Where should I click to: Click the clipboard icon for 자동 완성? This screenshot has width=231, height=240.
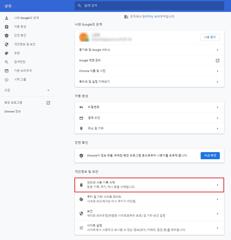(x=7, y=27)
